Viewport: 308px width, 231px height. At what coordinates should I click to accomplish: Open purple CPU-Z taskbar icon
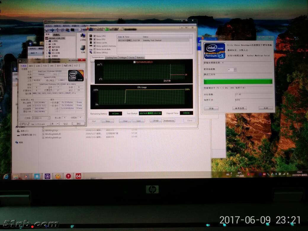[x=47, y=177]
